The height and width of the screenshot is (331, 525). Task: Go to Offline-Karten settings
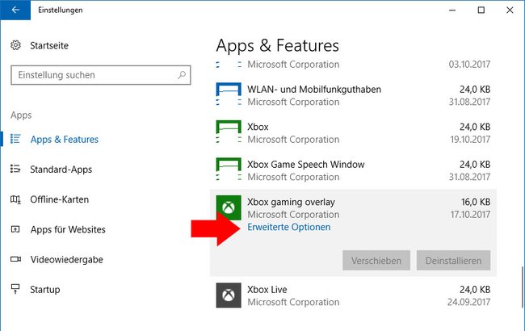pyautogui.click(x=59, y=199)
